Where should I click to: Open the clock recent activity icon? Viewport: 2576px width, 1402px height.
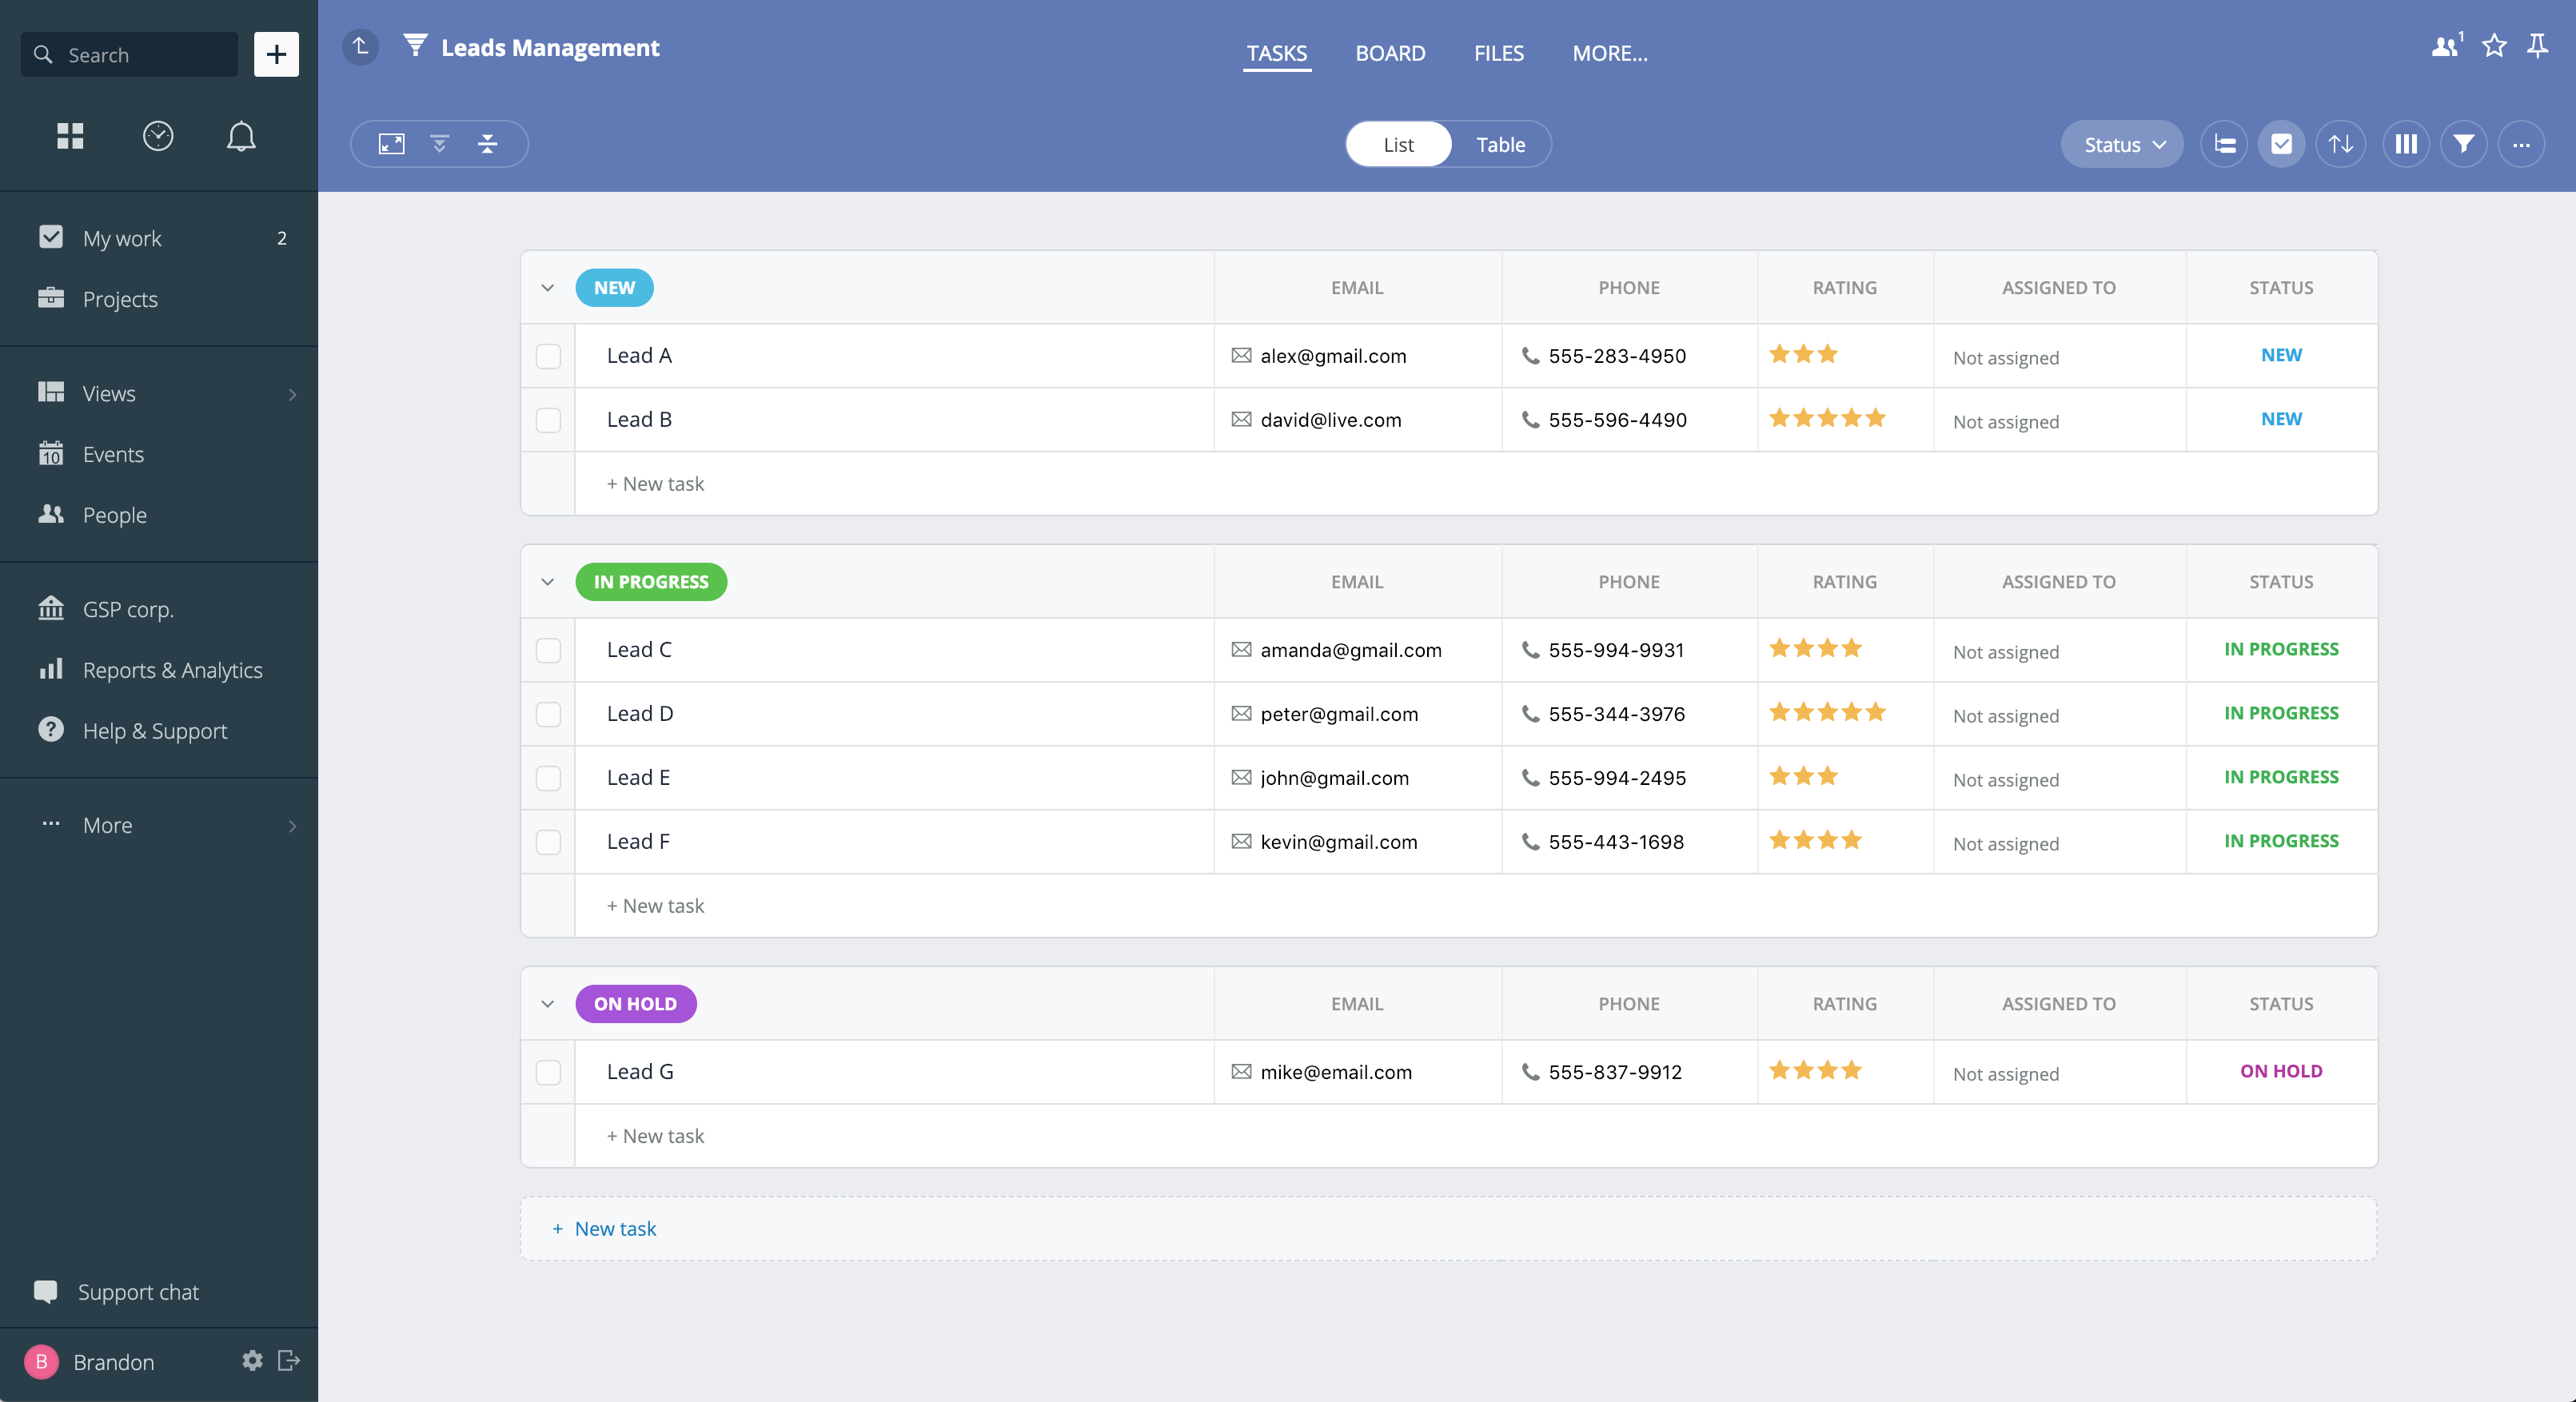pyautogui.click(x=158, y=136)
